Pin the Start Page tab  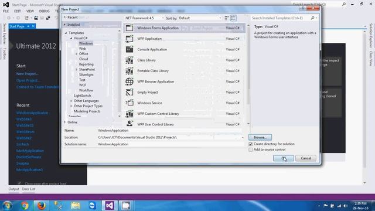tap(28, 26)
